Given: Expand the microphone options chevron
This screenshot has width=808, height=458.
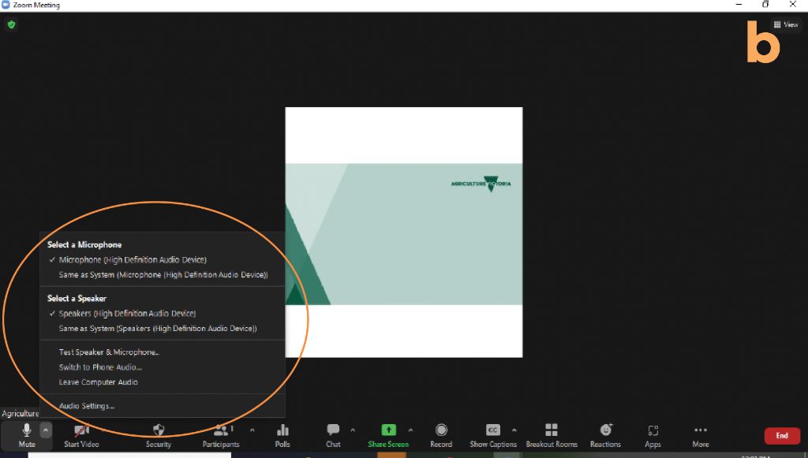Looking at the screenshot, I should pyautogui.click(x=46, y=430).
